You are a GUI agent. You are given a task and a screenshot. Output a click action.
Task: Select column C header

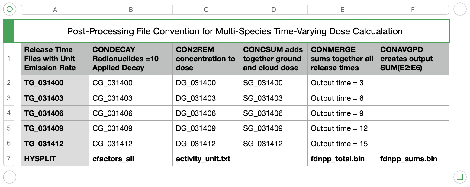point(206,10)
